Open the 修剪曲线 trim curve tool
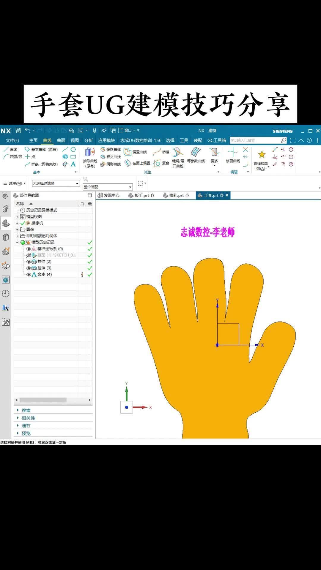Image resolution: width=321 pixels, height=570 pixels. 233,153
